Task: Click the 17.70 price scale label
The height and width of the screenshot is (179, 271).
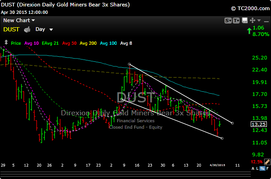Action: 259,94
